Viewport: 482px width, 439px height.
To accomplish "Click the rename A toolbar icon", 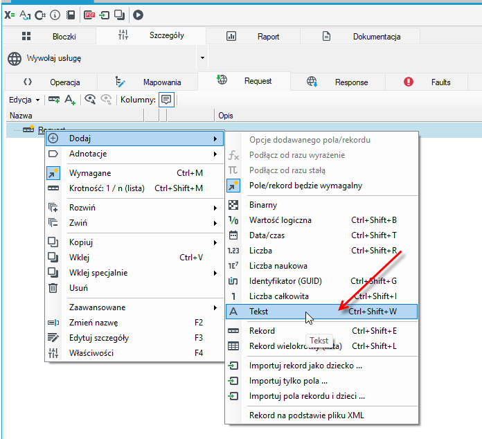I will 25,15.
